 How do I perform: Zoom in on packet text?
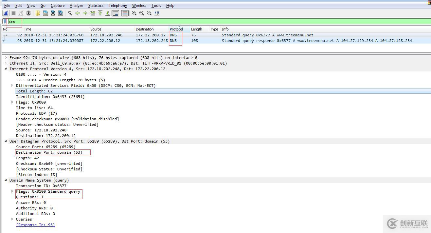pos(134,13)
